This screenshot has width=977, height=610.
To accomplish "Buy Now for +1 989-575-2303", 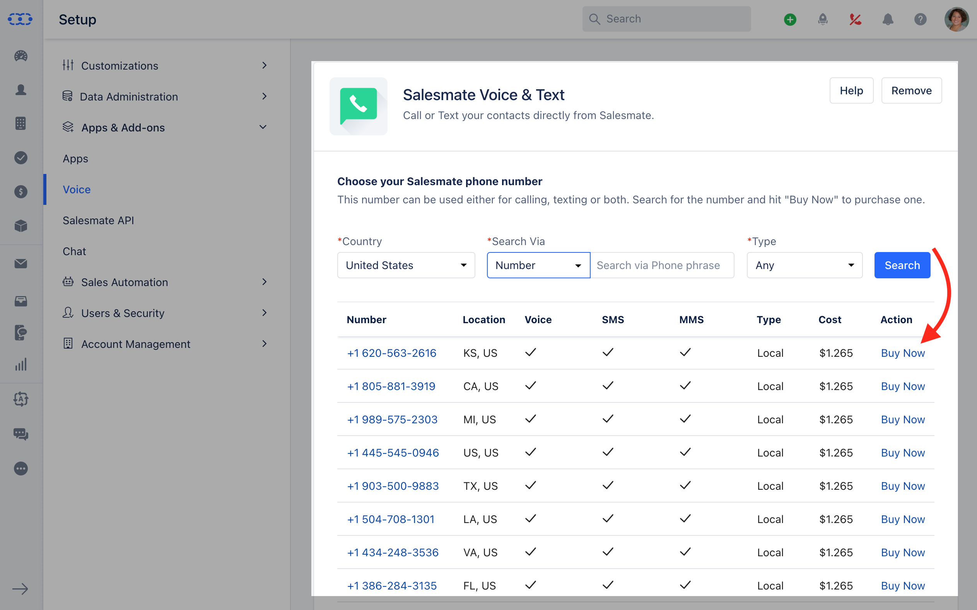I will click(902, 419).
